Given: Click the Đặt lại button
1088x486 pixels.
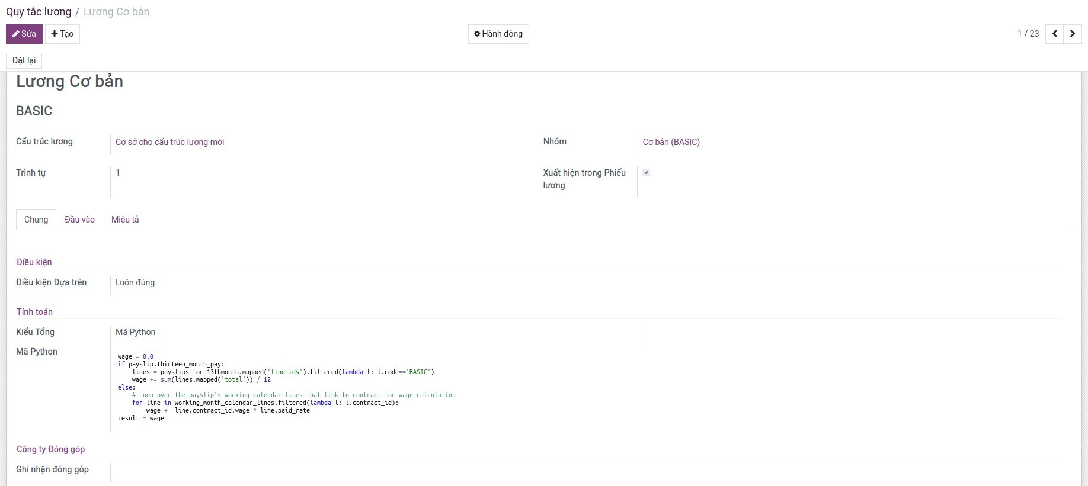Looking at the screenshot, I should [24, 60].
